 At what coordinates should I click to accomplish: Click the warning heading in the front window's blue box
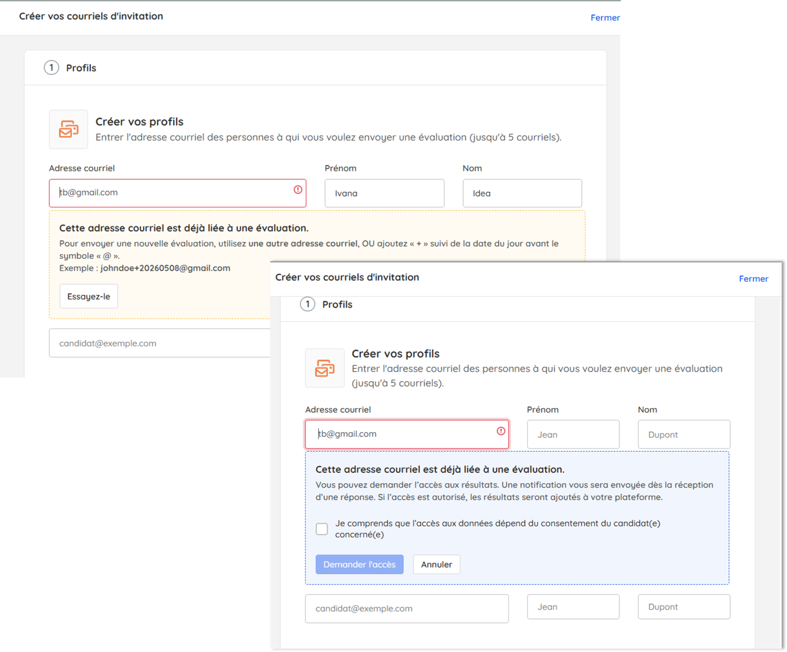(440, 469)
